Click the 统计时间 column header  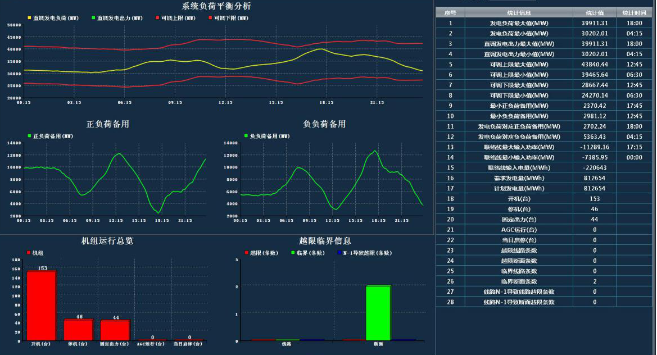click(634, 12)
